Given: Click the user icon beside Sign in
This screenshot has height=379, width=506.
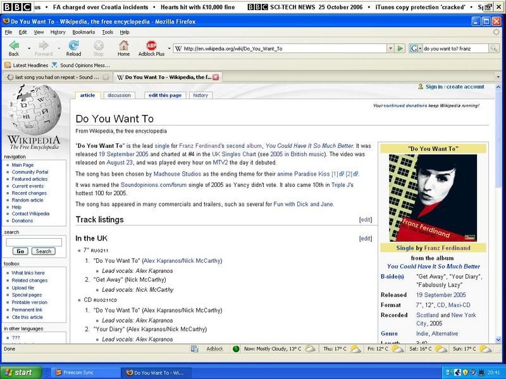Looking at the screenshot, I should click(x=420, y=87).
